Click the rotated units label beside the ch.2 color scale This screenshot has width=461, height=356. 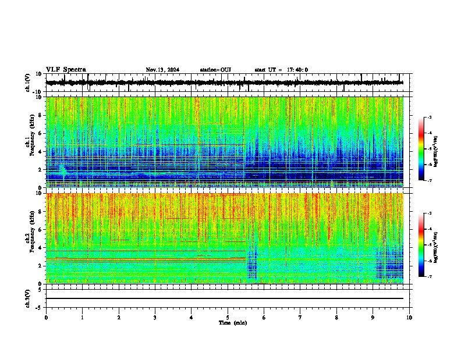[437, 247]
